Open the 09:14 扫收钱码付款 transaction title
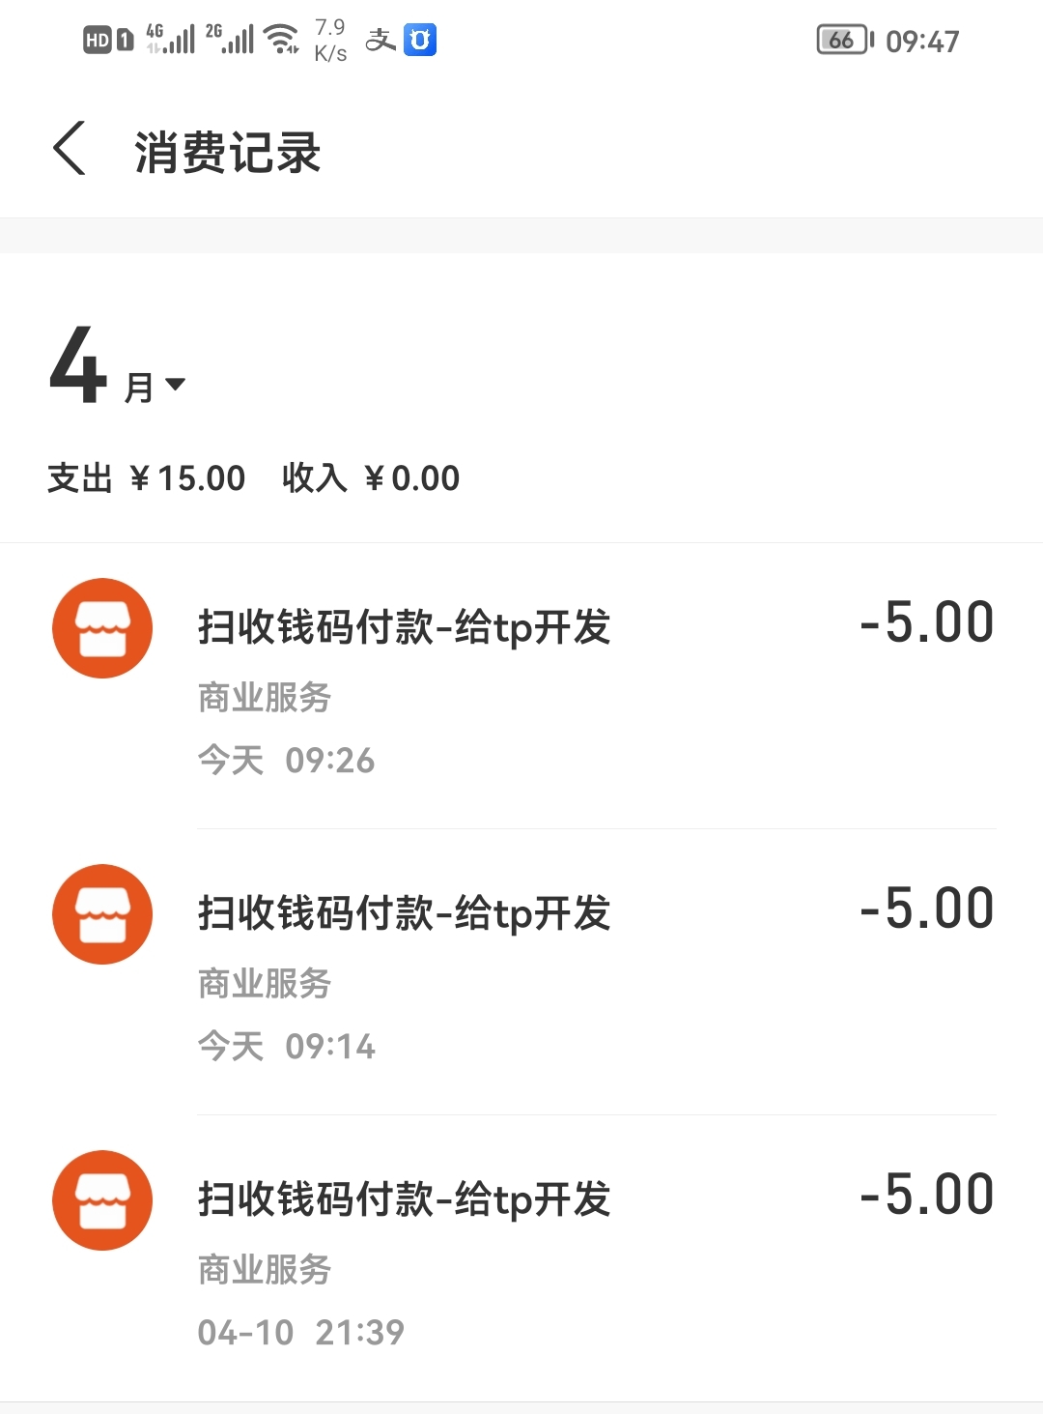 coord(405,913)
